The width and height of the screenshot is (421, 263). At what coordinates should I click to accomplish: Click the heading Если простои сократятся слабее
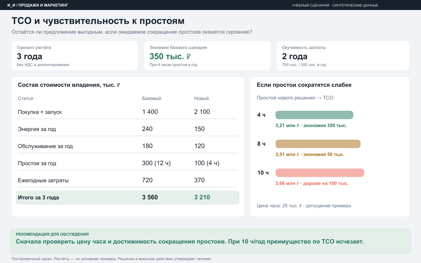click(x=304, y=85)
